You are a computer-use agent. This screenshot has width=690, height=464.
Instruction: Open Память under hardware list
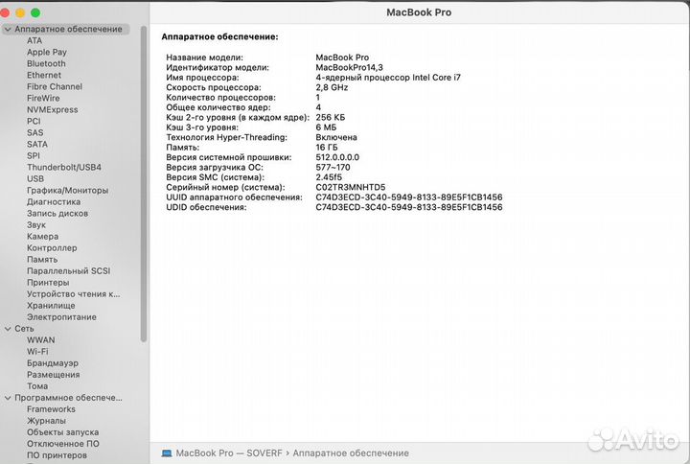click(42, 260)
